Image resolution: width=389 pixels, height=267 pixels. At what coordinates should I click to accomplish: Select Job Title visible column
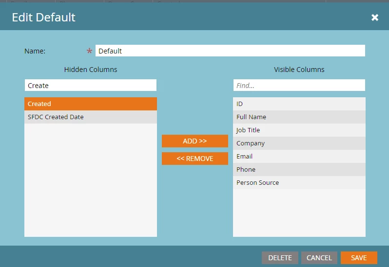299,130
